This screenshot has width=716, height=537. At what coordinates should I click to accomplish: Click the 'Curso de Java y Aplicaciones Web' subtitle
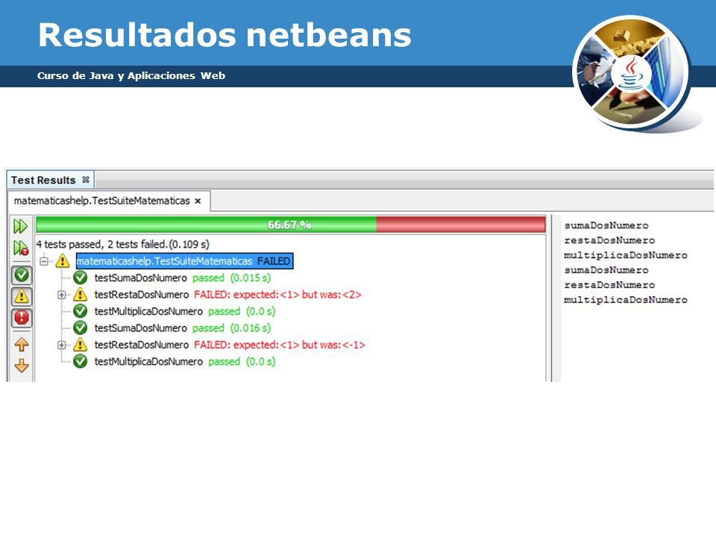point(131,76)
